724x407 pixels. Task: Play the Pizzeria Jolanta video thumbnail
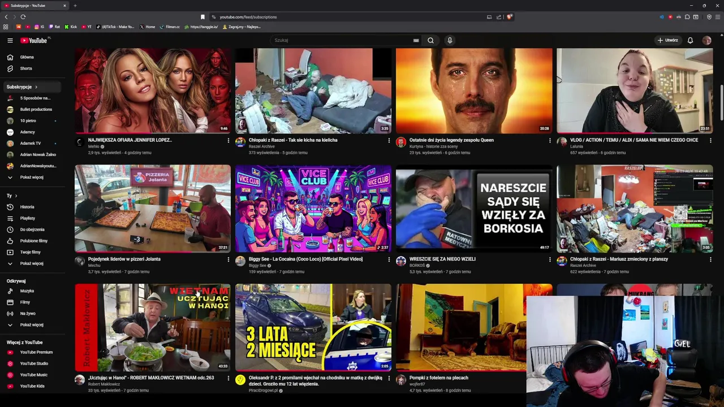[153, 208]
